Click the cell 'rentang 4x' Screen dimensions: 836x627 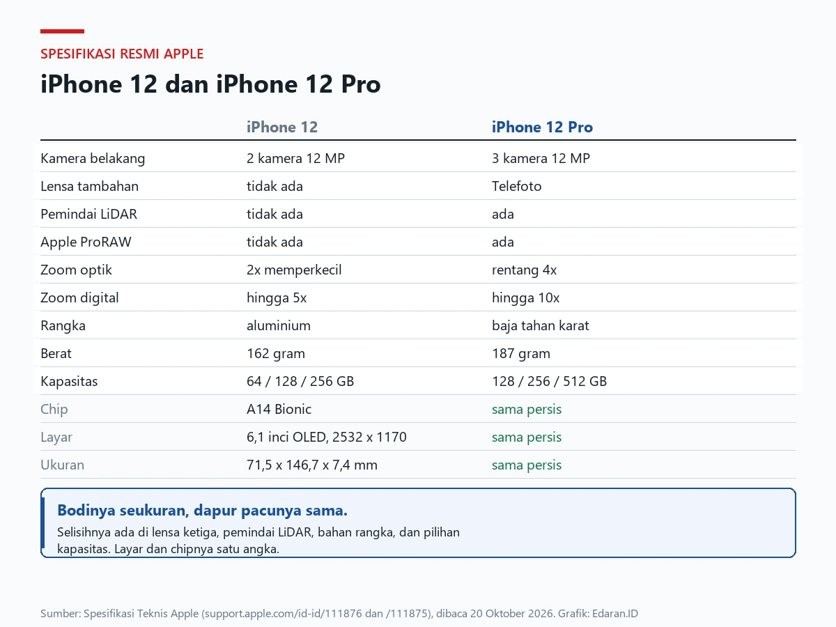click(524, 270)
